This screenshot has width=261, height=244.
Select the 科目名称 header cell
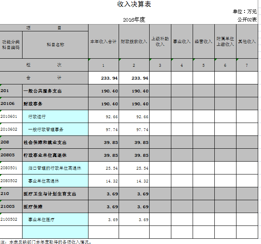[x=55, y=45]
